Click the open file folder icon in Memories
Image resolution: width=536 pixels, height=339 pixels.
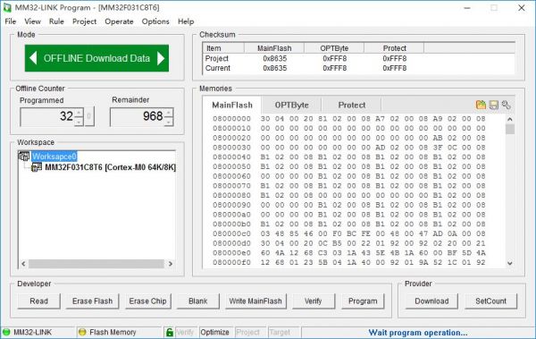click(x=481, y=105)
